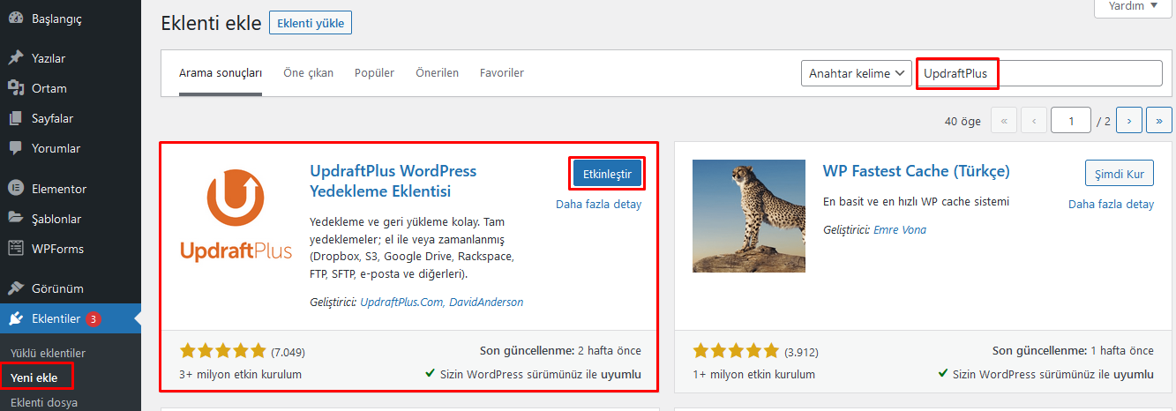Click the Başlangıç dashboard gauge icon
This screenshot has width=1176, height=411.
pos(16,19)
